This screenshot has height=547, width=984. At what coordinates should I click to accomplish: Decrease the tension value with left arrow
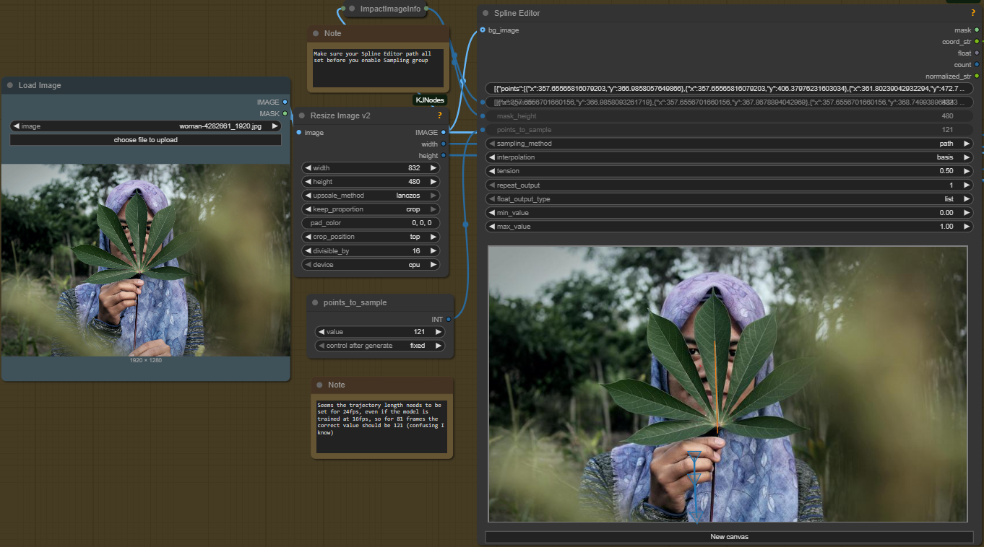point(491,171)
